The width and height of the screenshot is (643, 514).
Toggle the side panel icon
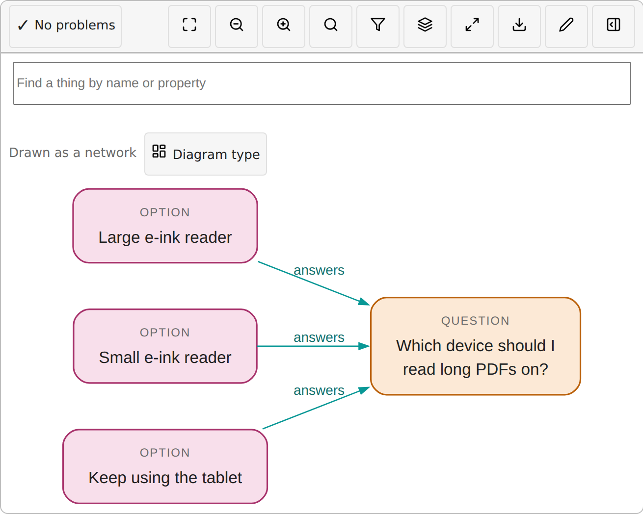pos(614,26)
